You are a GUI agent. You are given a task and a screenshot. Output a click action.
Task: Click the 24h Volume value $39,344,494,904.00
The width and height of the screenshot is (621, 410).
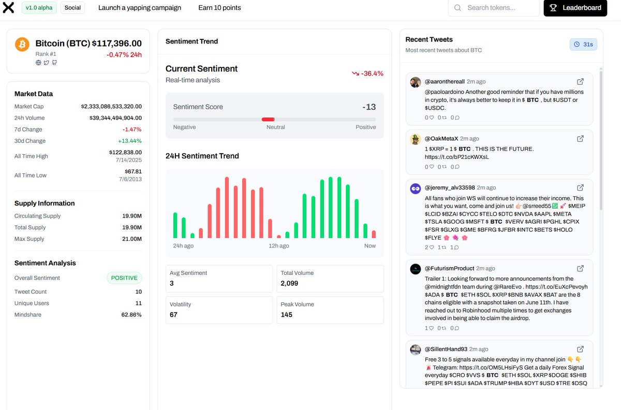click(x=115, y=118)
